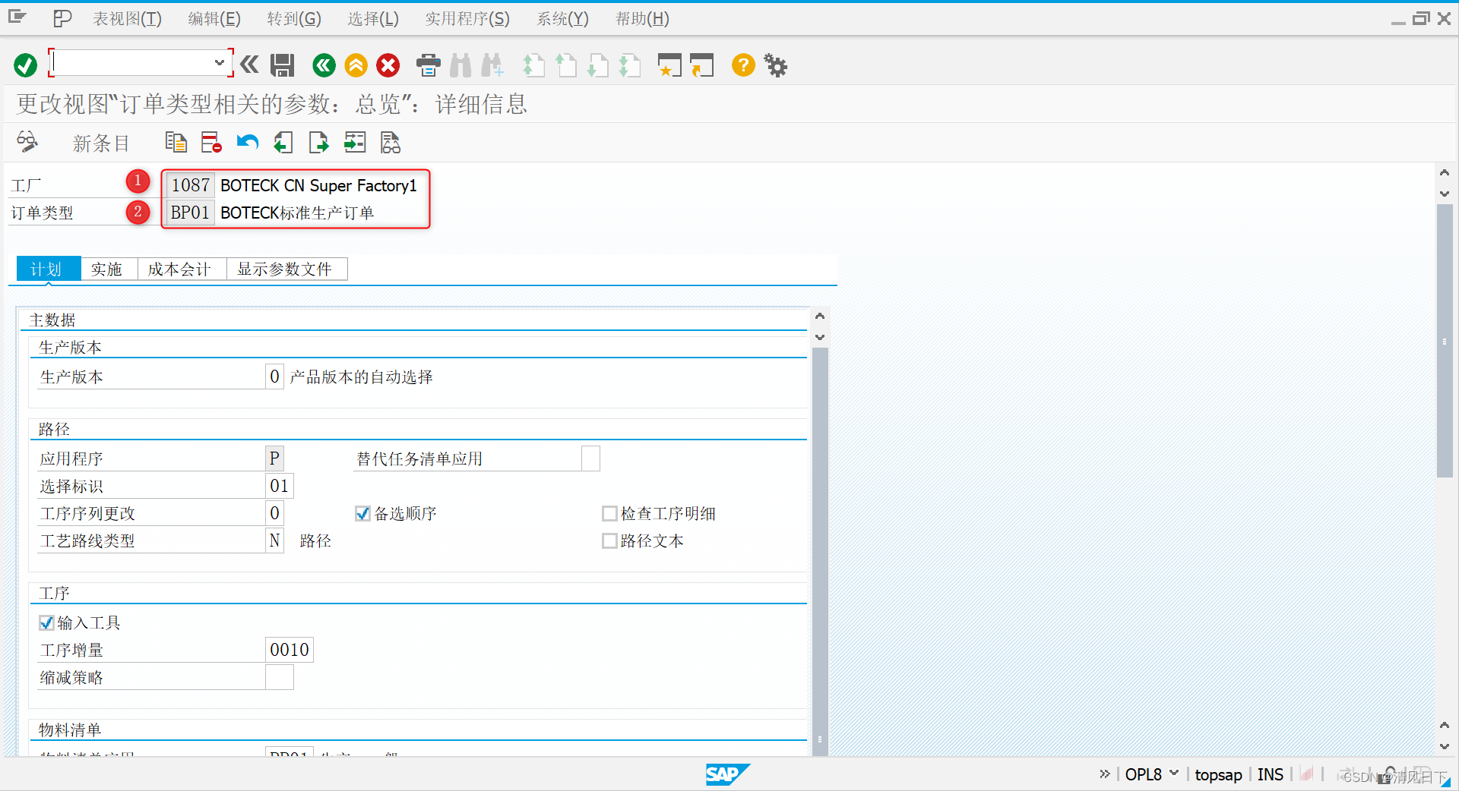Click the SAP menu icon at top left
1459x791 pixels.
17,17
